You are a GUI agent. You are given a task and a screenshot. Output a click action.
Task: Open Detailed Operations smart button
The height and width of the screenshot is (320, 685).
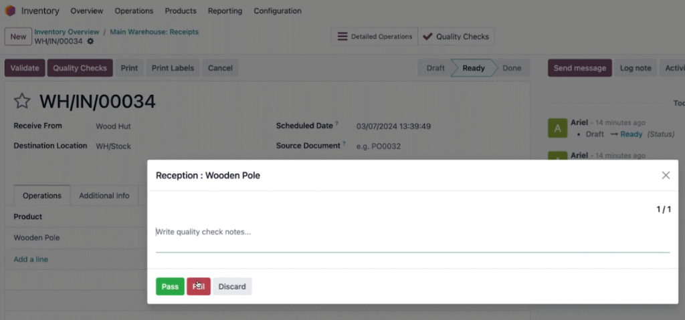tap(375, 37)
